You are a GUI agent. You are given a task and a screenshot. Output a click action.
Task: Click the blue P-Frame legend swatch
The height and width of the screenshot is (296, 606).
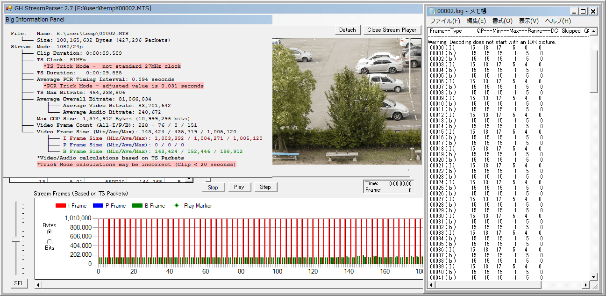[x=97, y=206]
